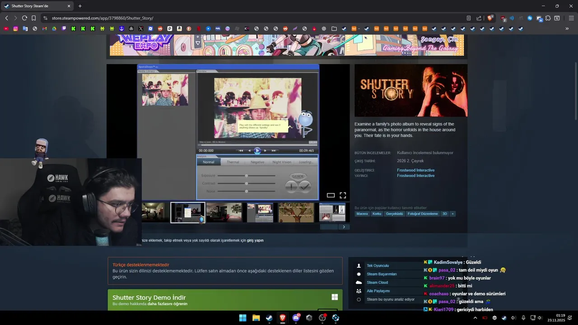This screenshot has width=578, height=325.
Task: Open a new browser tab
Action: (x=80, y=6)
